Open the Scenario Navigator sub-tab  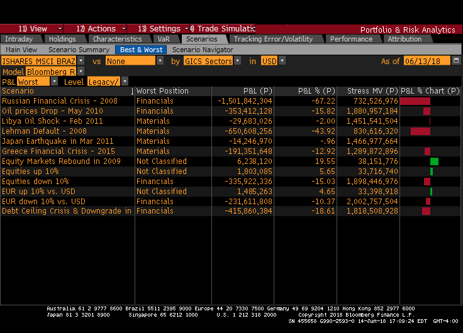pos(202,50)
